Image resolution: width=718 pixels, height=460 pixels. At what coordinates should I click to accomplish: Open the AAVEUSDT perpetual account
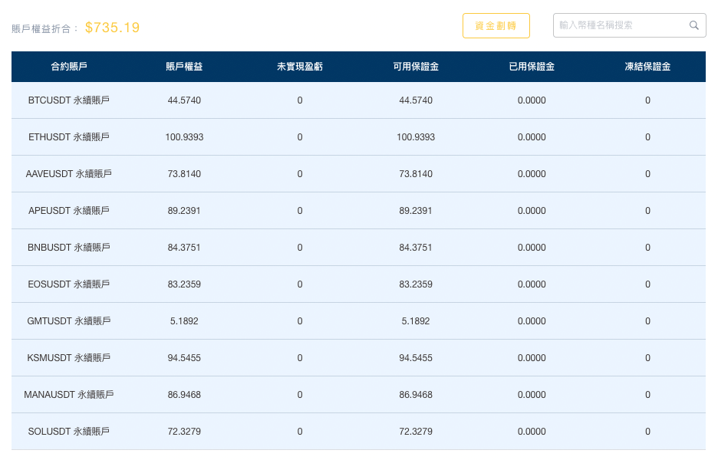click(69, 174)
